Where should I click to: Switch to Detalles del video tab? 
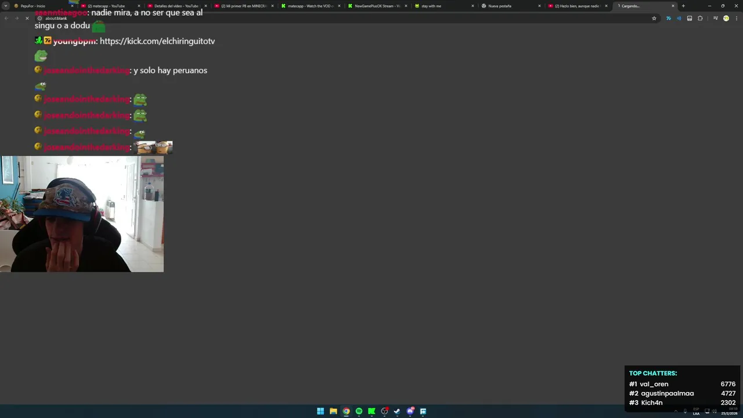177,6
